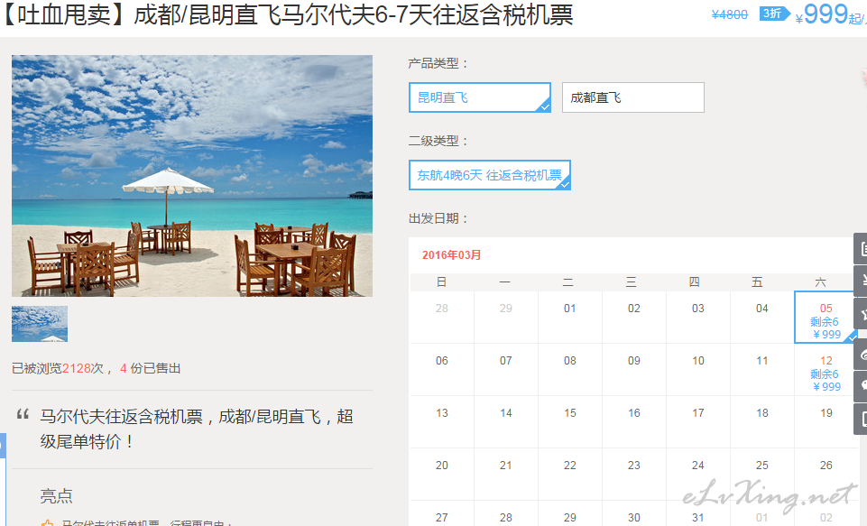
Task: Click the 2016年03月 calendar month label
Action: [451, 255]
